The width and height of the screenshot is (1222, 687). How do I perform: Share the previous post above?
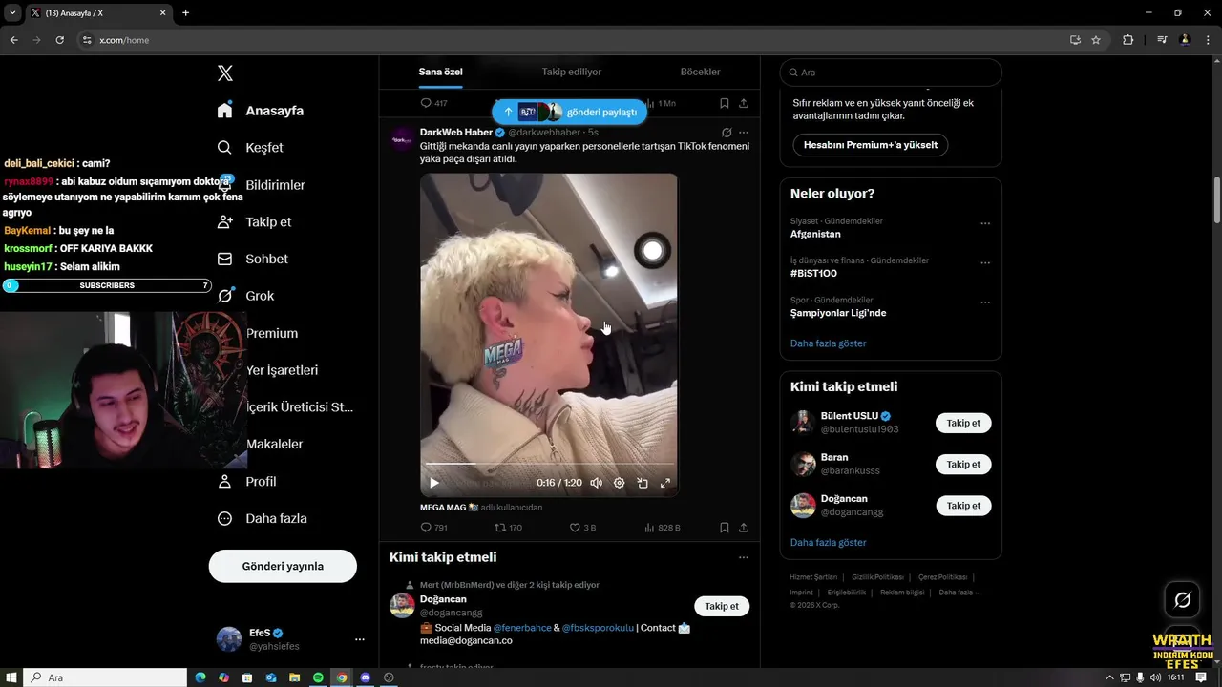pos(744,103)
